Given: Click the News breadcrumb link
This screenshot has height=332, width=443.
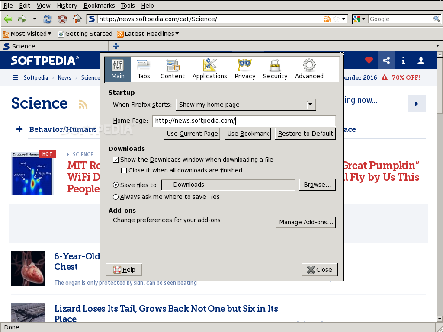Looking at the screenshot, I should click(64, 77).
